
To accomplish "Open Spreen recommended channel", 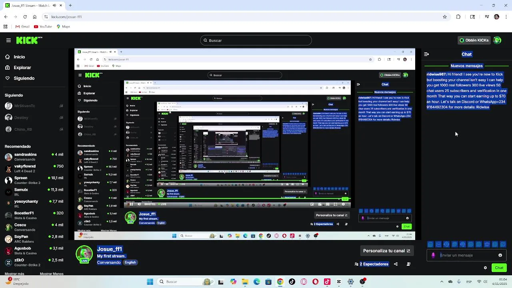I will point(34,180).
